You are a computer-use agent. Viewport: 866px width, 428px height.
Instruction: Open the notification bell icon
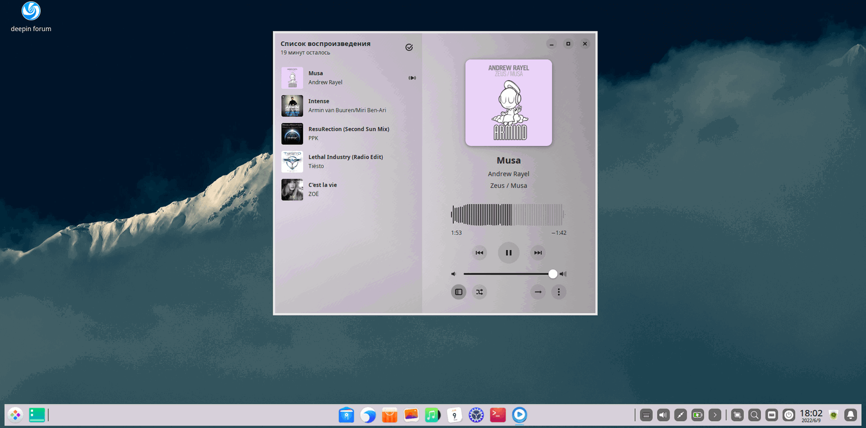point(850,415)
